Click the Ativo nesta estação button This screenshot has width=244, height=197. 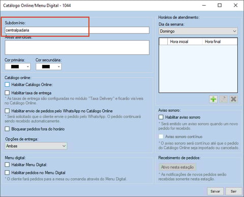[177, 167]
